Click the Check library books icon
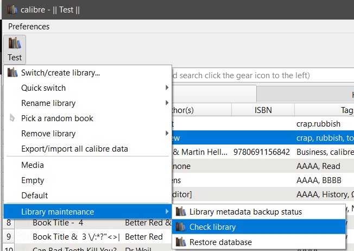 coord(181,227)
